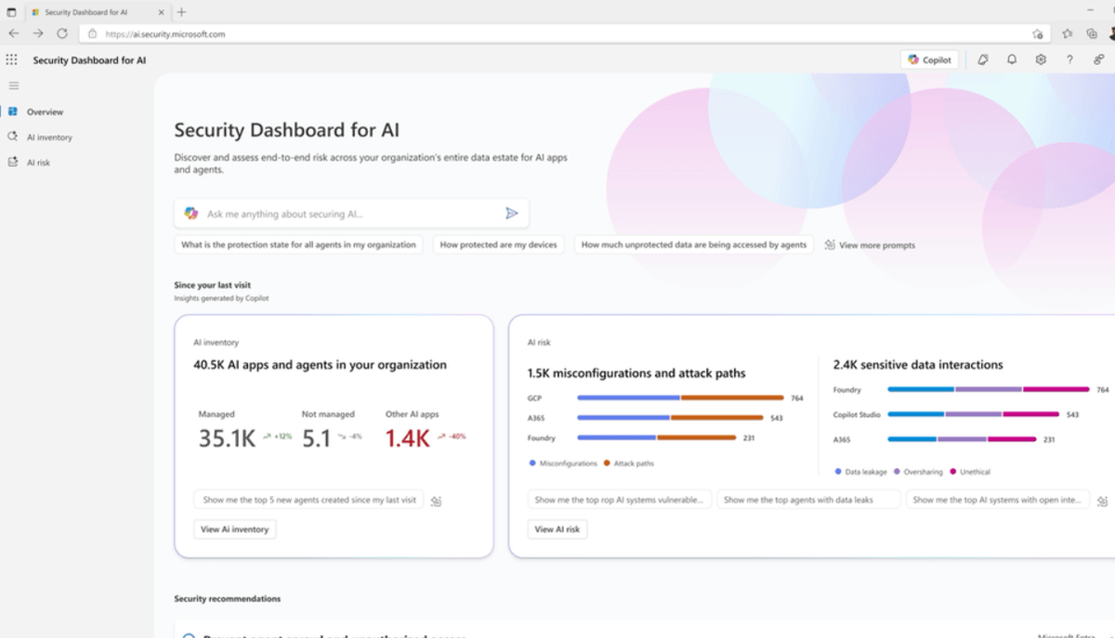Select AI risk in sidebar
Viewport: 1115px width, 638px height.
click(38, 163)
